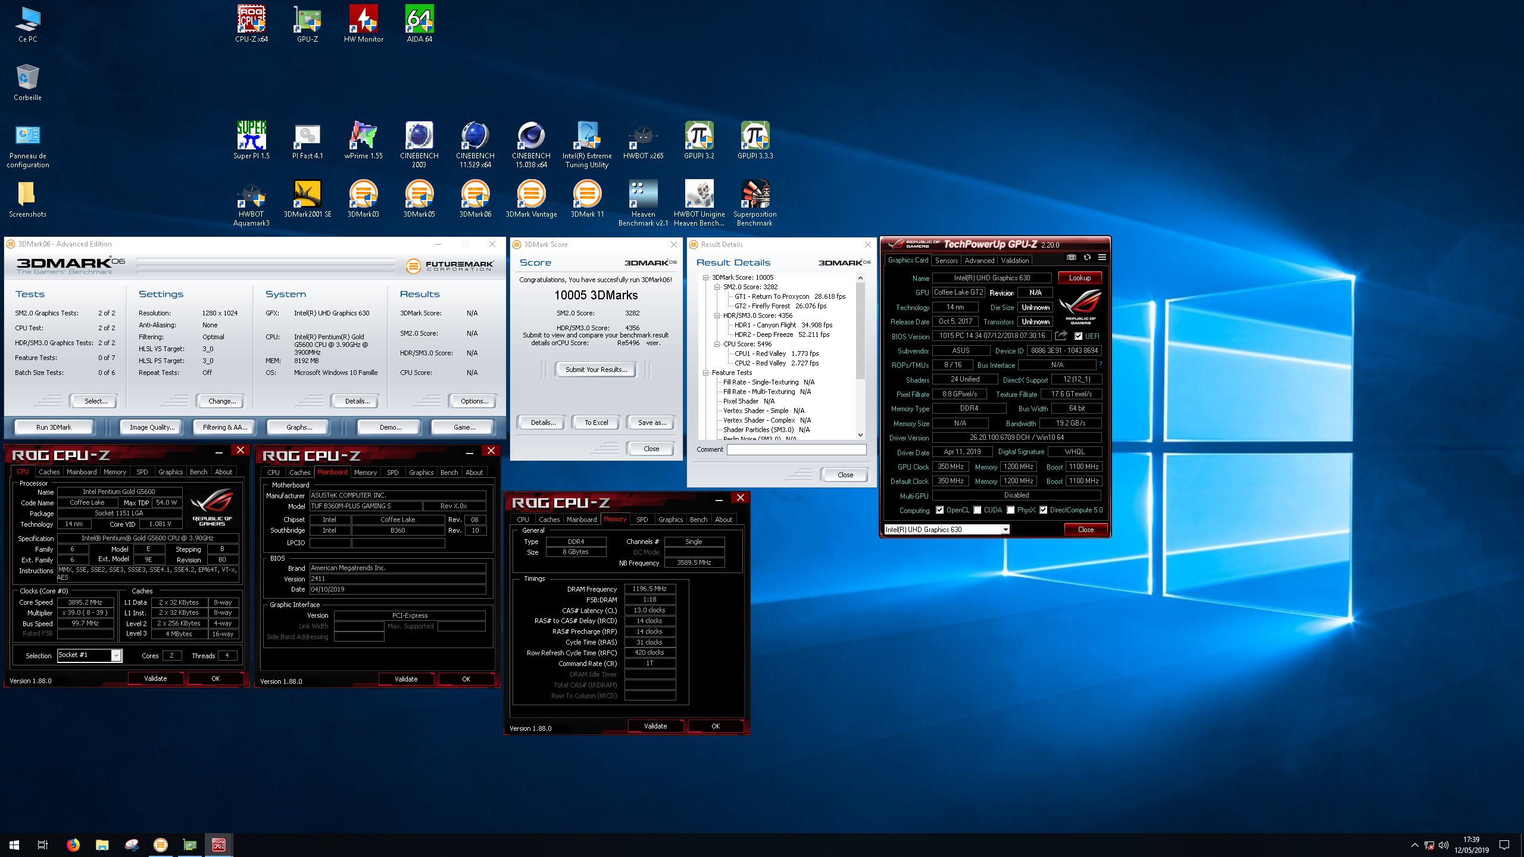The width and height of the screenshot is (1524, 857).
Task: Click Submit Your Results button
Action: 596,370
